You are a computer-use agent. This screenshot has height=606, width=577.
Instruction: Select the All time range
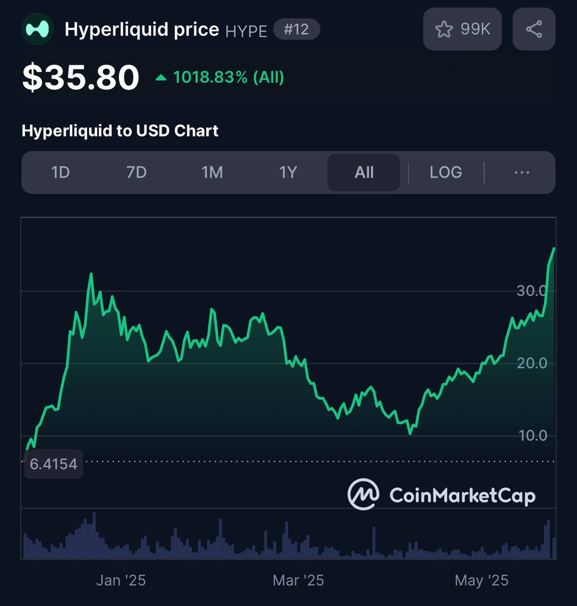click(x=364, y=172)
